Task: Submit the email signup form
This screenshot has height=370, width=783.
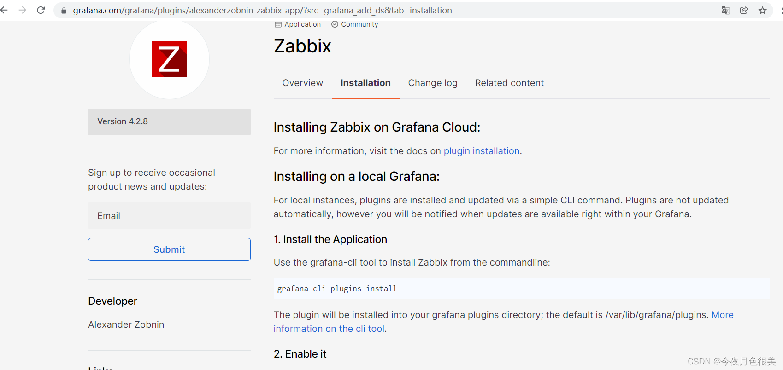Action: [169, 249]
